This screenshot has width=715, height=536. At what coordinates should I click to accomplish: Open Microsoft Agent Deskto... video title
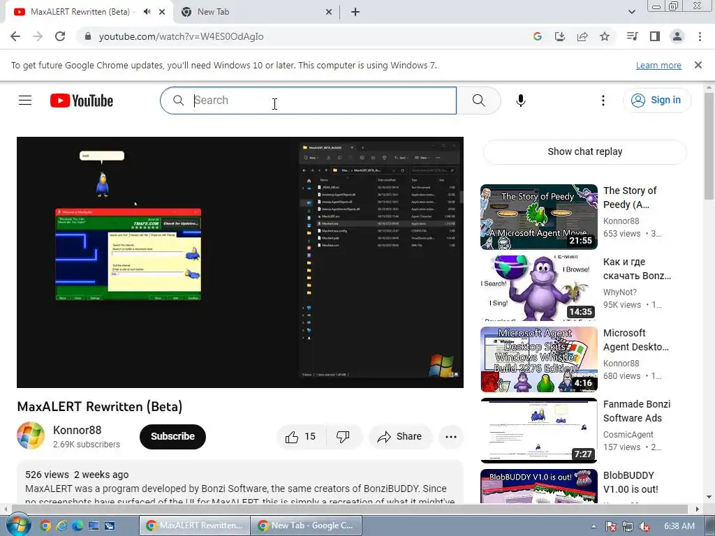tap(636, 340)
